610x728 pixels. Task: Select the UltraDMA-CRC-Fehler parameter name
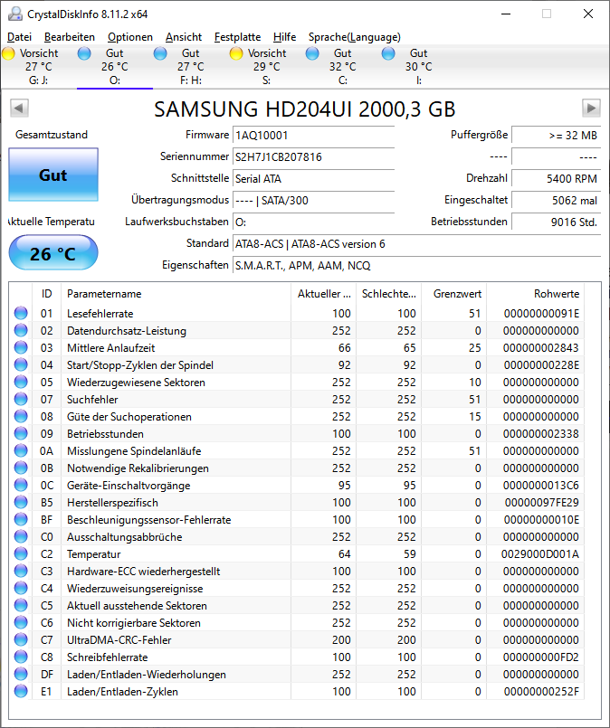(x=119, y=639)
